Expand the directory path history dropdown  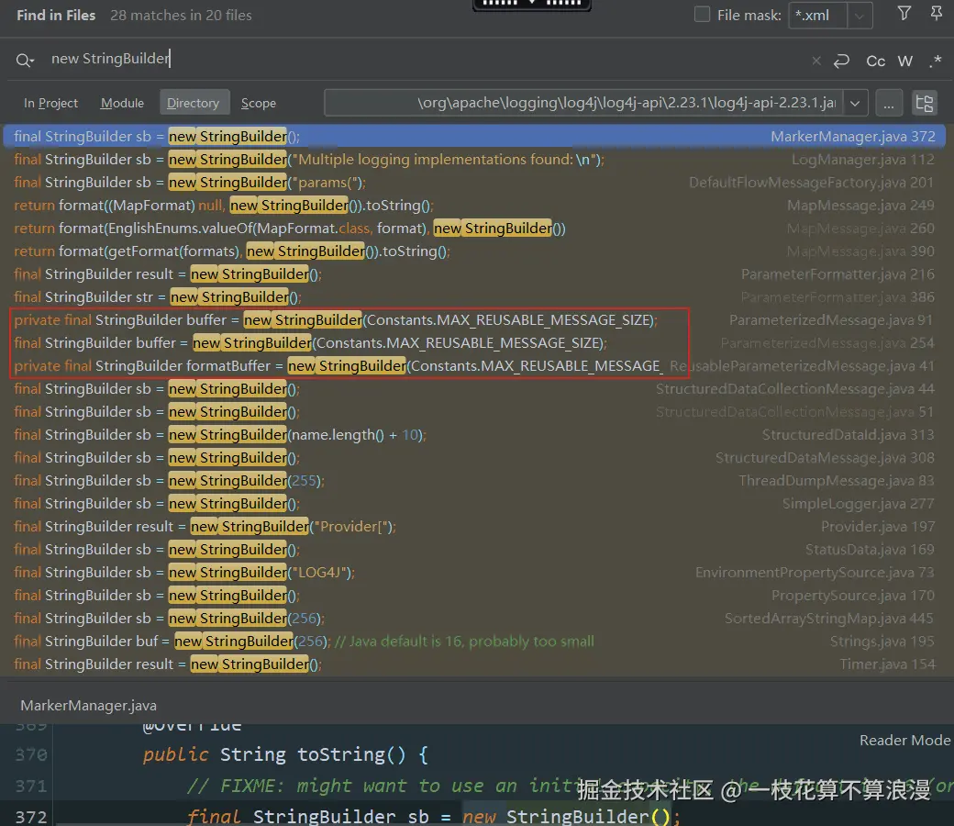click(x=855, y=103)
